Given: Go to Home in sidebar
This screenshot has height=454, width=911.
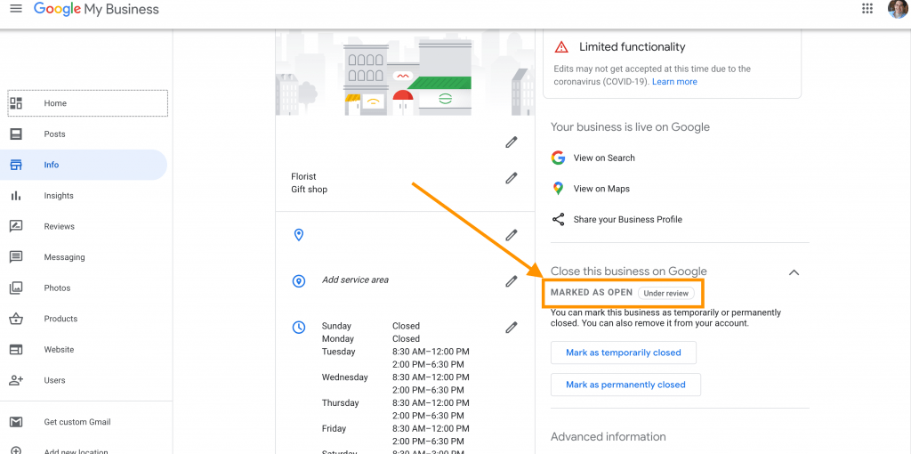Looking at the screenshot, I should 88,103.
